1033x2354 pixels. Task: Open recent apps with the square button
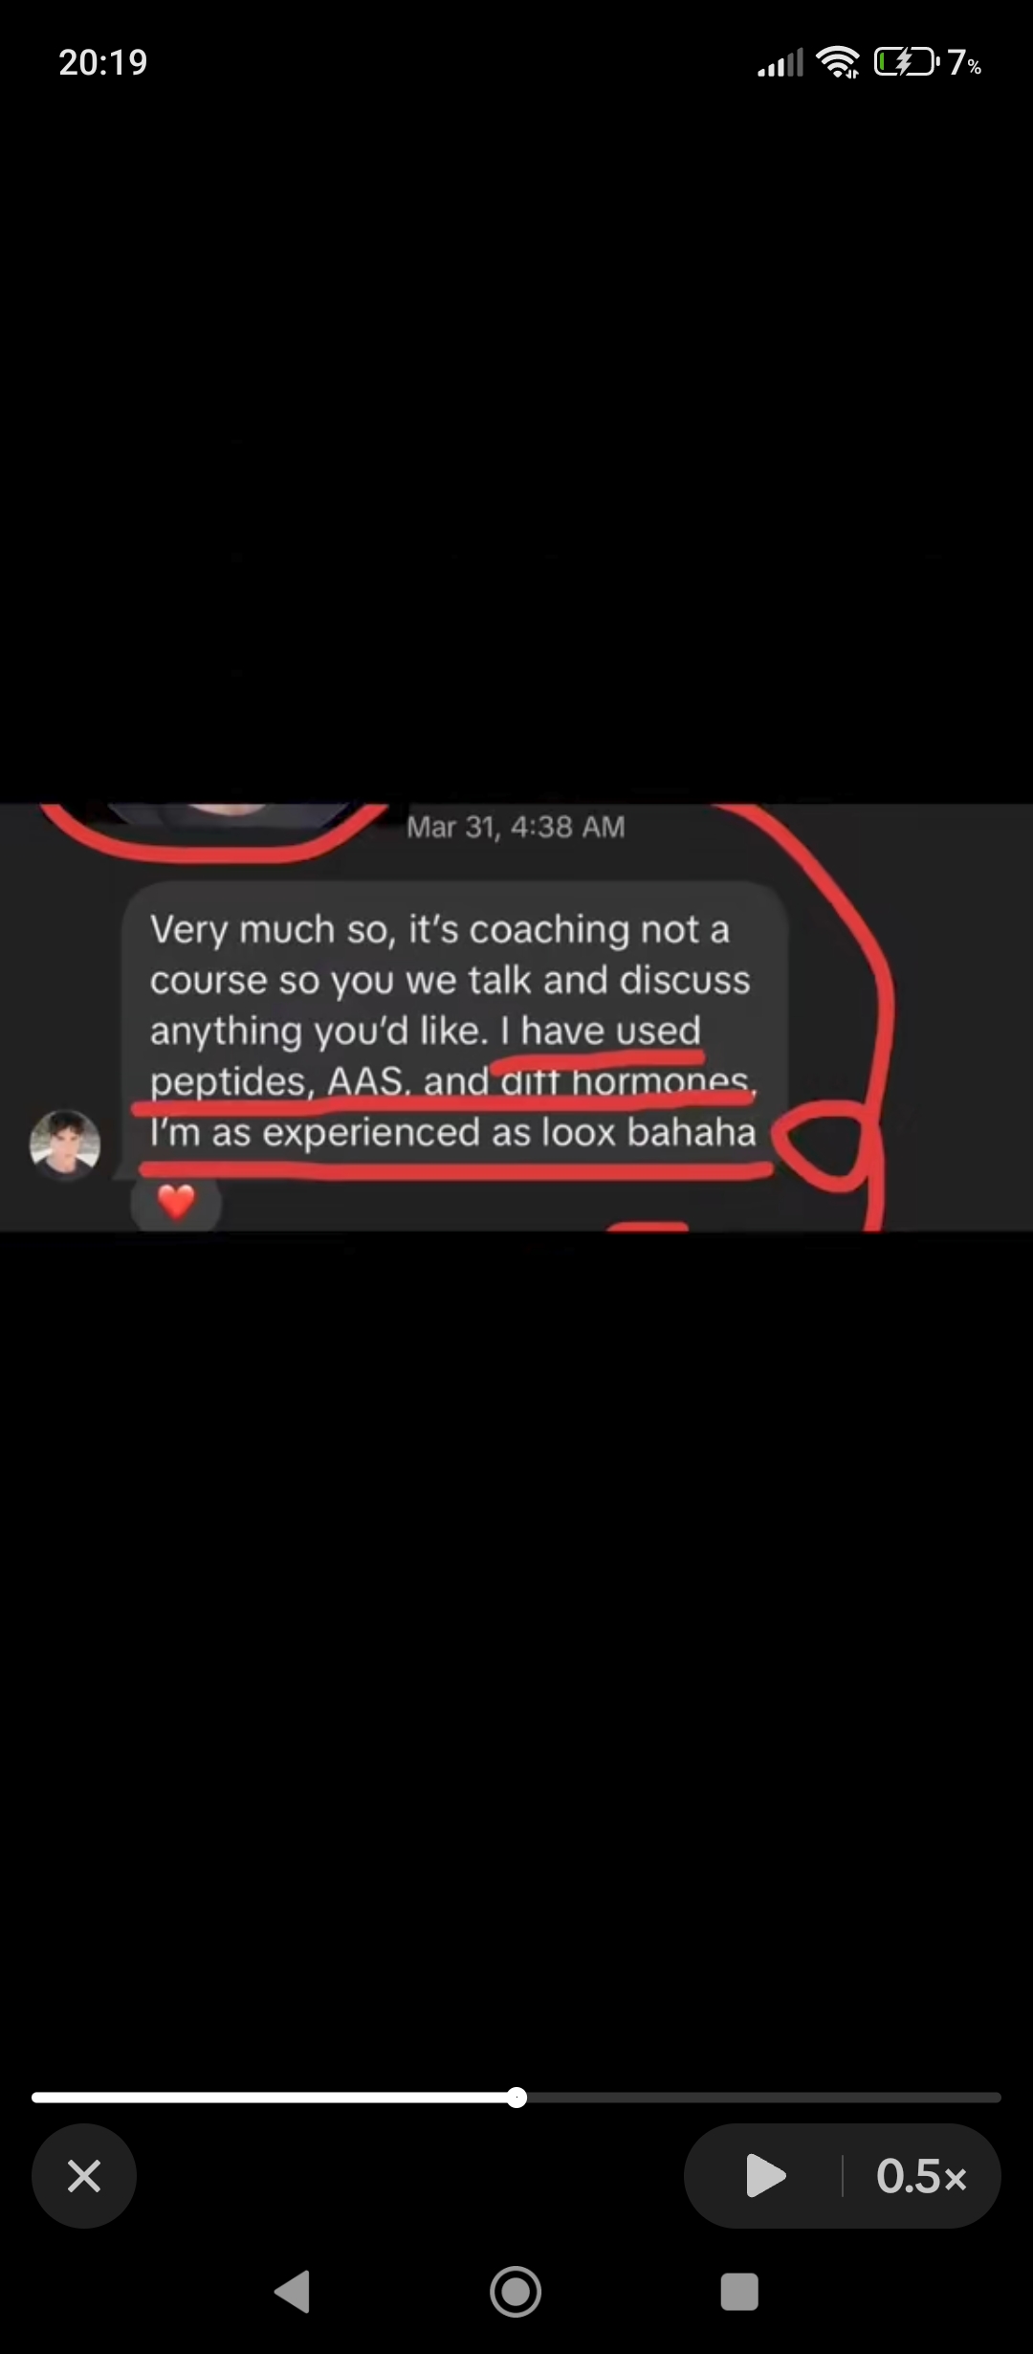tap(739, 2292)
